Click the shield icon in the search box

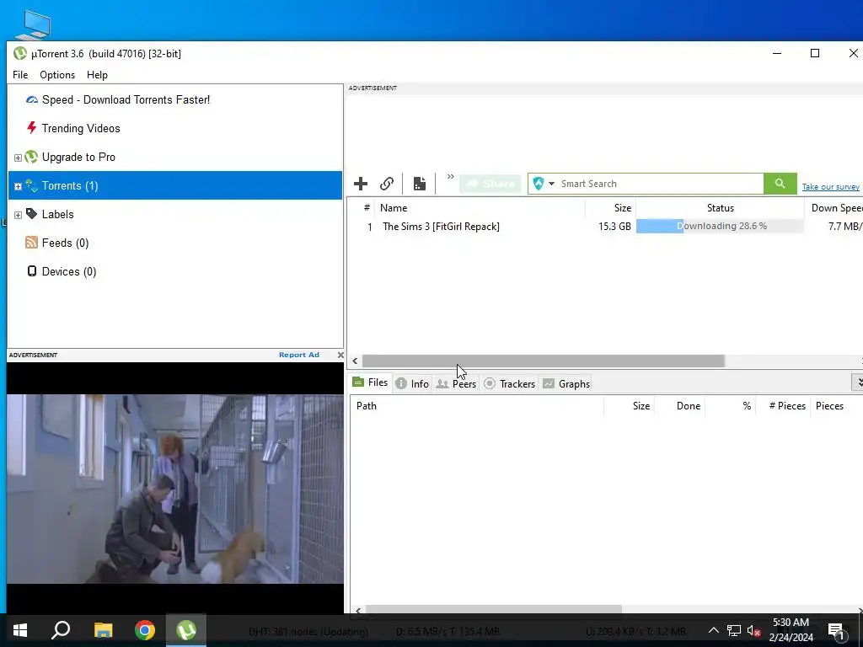(539, 184)
